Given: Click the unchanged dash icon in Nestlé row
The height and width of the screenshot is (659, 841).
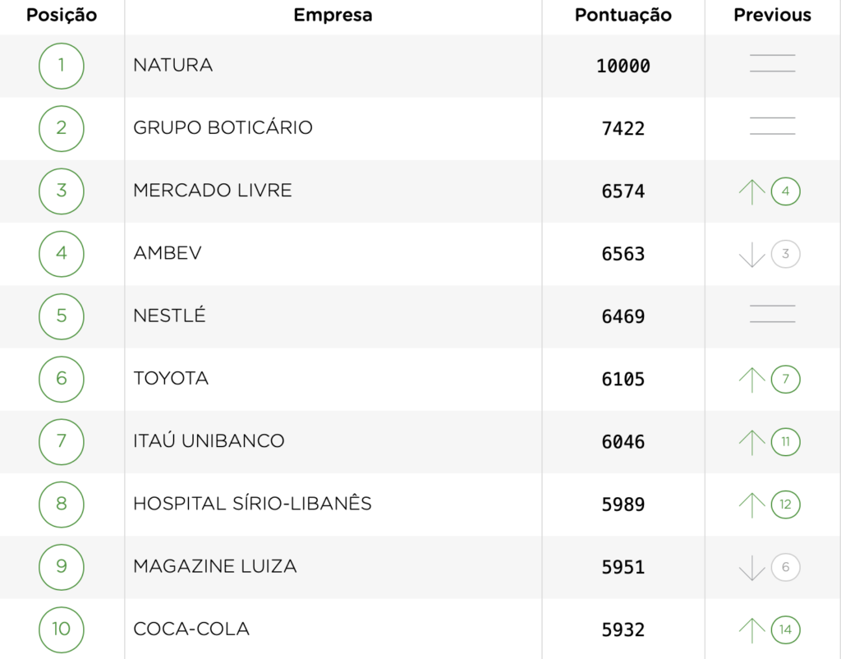Looking at the screenshot, I should (772, 314).
